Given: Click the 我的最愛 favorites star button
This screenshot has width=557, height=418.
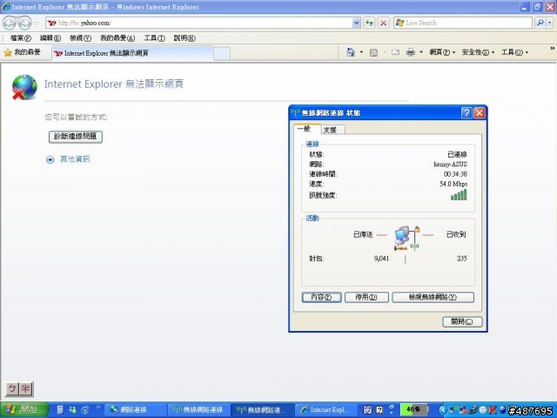Looking at the screenshot, I should click(x=22, y=52).
